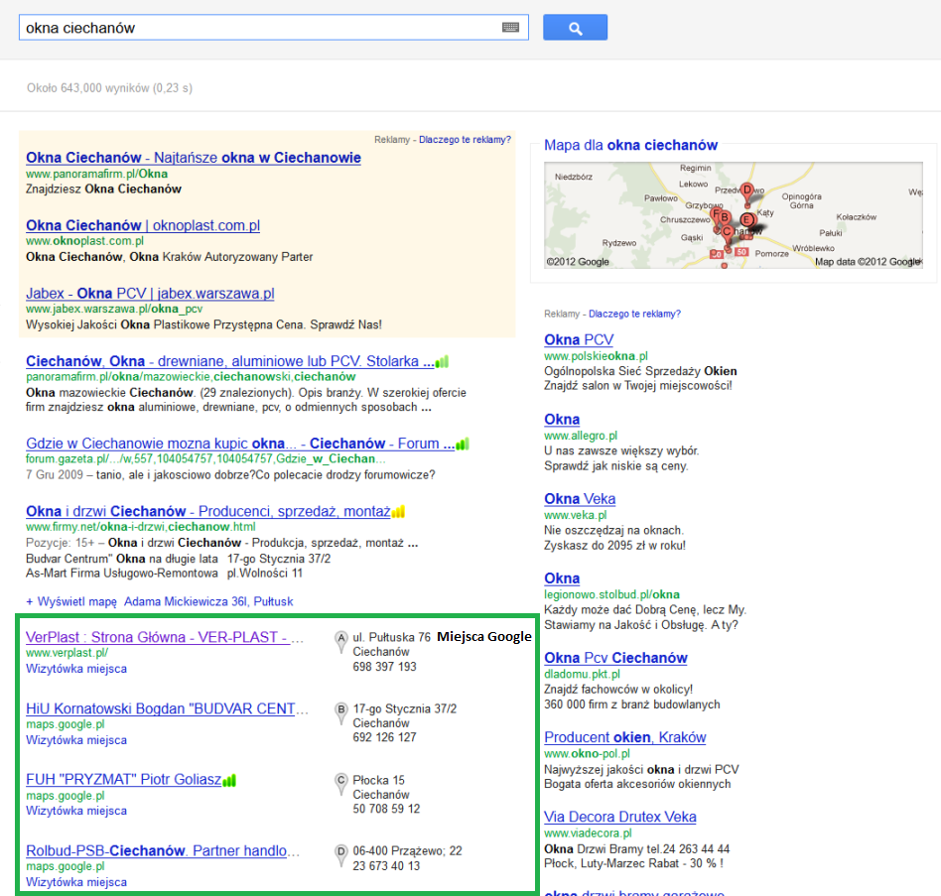Click map pin D next to 06-400 Przążewo
This screenshot has height=896, width=941.
click(340, 855)
